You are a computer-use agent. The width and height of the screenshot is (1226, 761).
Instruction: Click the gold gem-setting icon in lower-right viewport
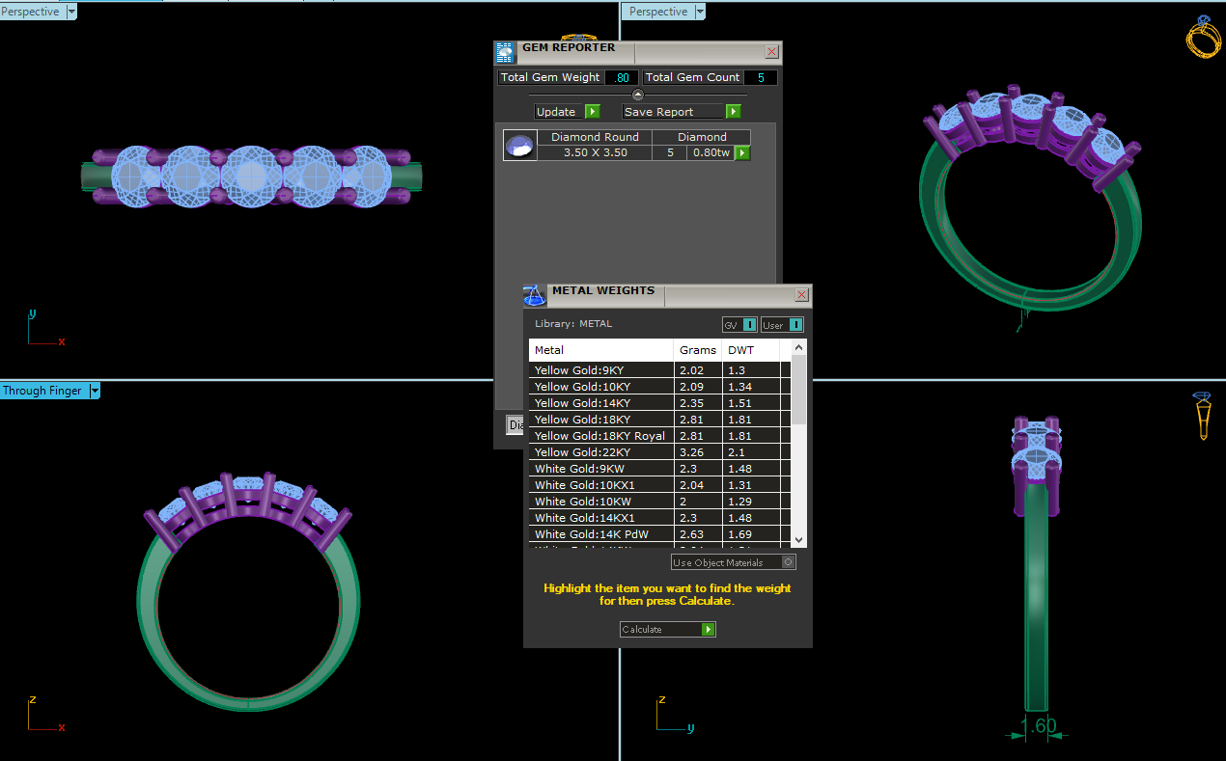pos(1202,416)
